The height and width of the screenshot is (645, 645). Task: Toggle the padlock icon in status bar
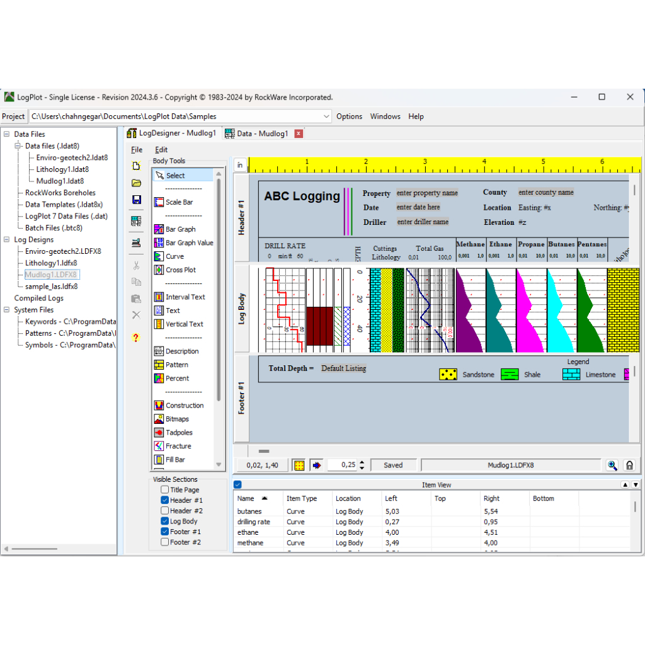pos(629,465)
